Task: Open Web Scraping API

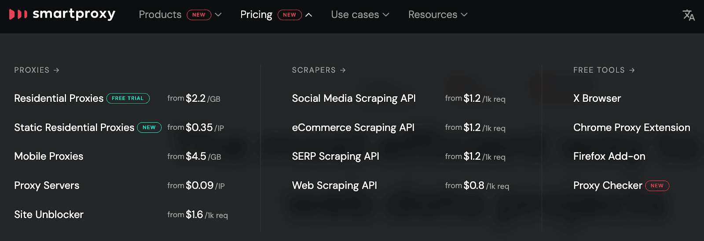Action: click(334, 186)
